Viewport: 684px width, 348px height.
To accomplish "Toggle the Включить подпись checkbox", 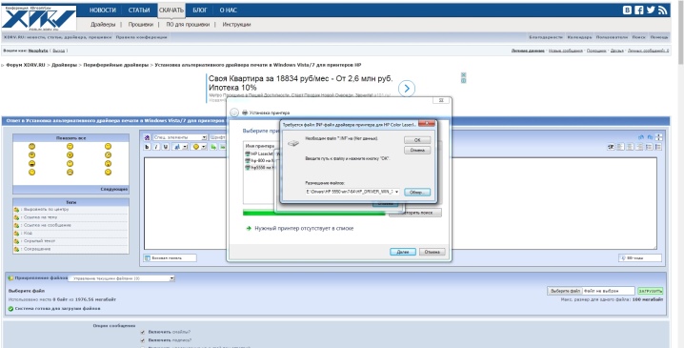I will [x=143, y=340].
